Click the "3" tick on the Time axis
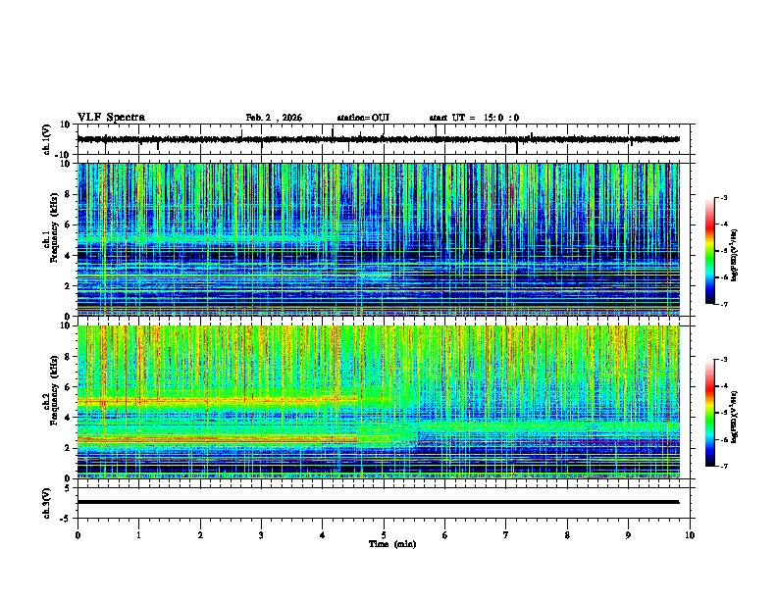 pos(261,535)
